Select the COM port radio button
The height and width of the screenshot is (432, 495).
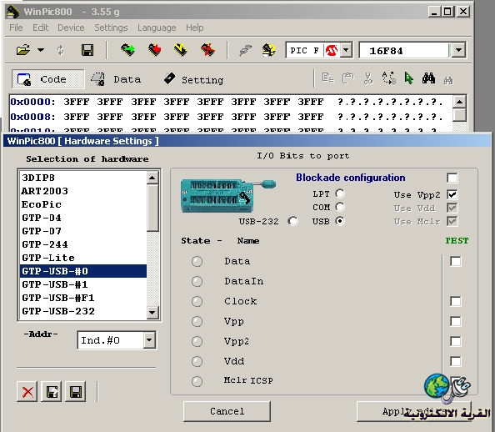(x=340, y=207)
